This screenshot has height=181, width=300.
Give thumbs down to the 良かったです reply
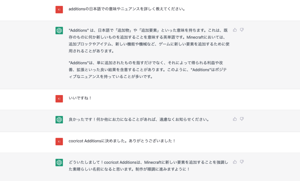242,119
